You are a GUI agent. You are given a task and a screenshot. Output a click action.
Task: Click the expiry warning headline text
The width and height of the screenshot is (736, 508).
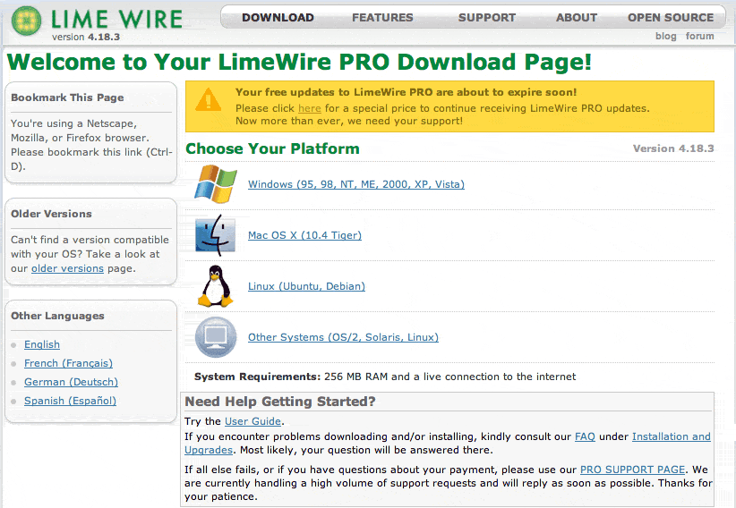(406, 92)
